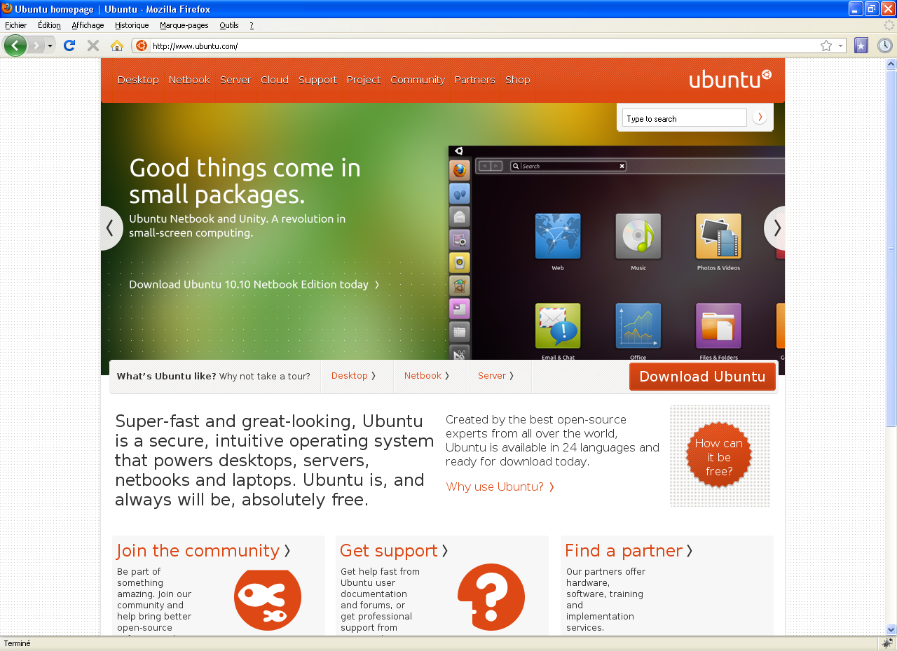The width and height of the screenshot is (897, 651).
Task: Click the vertical scrollbar down arrow
Action: pos(891,629)
